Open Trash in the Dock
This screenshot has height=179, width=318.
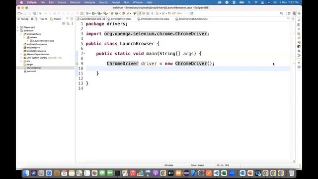click(292, 173)
